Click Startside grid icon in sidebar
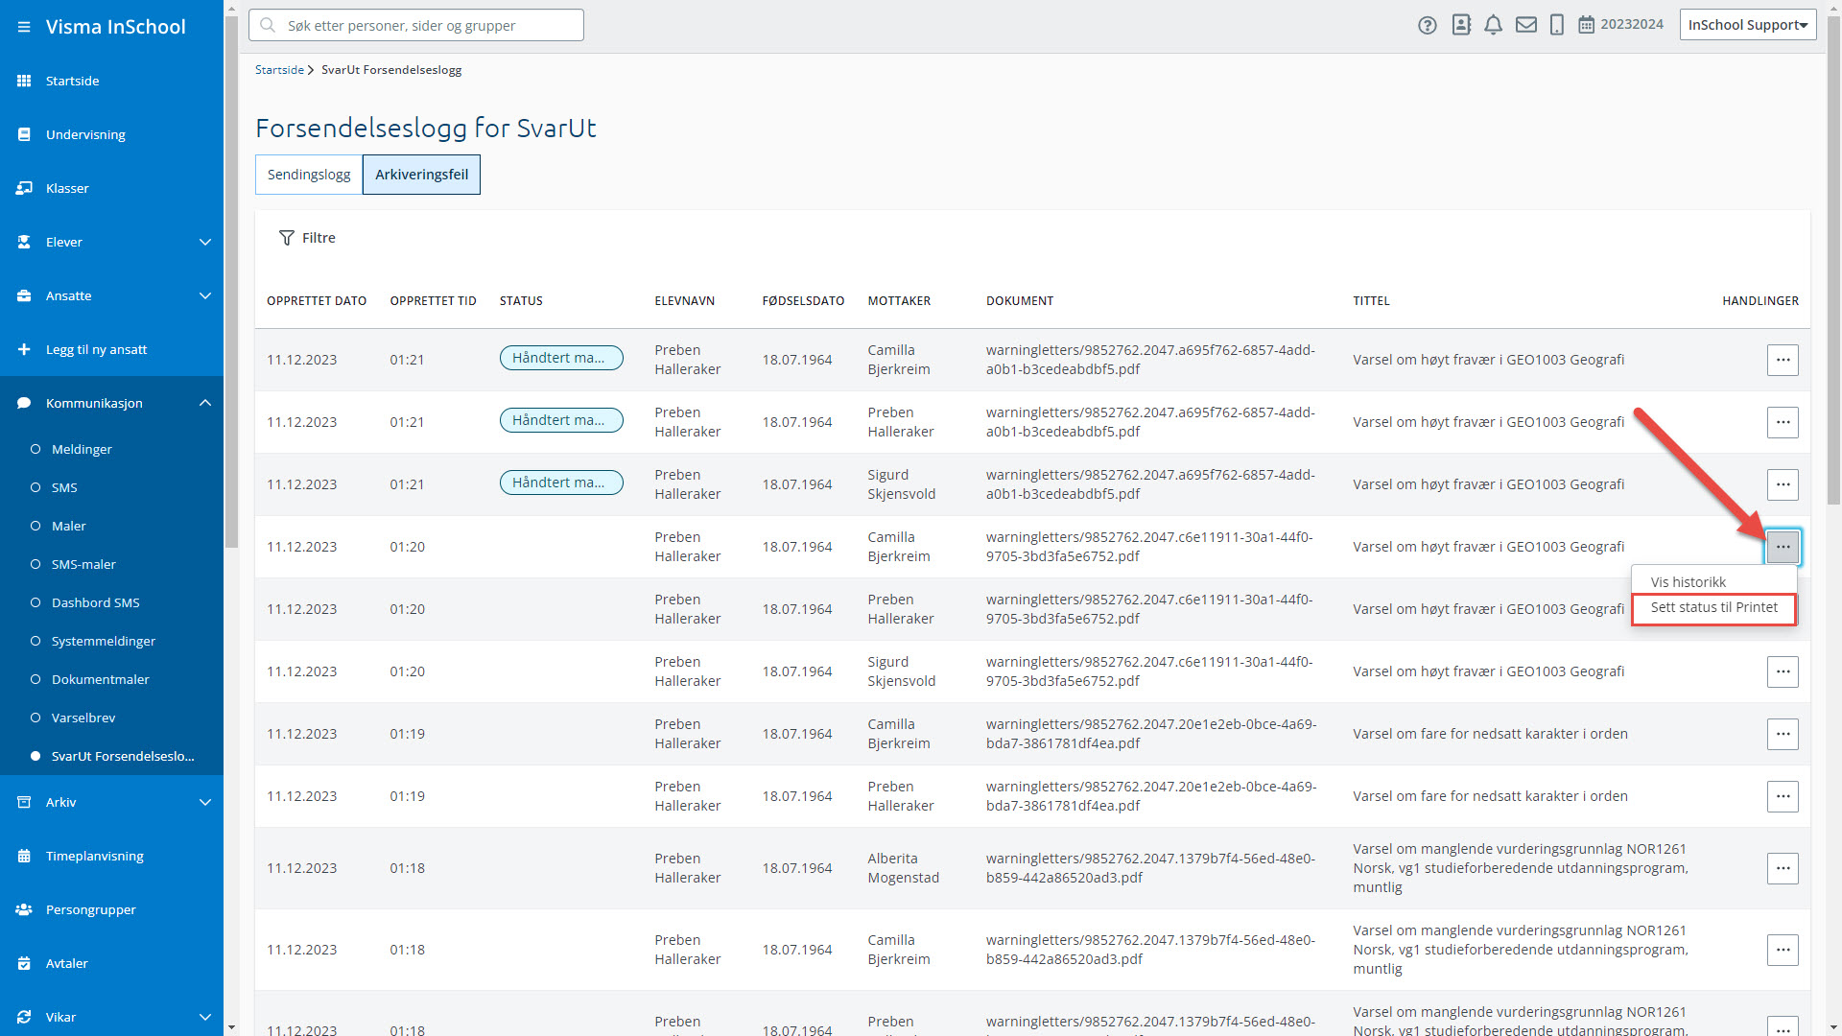 24,81
